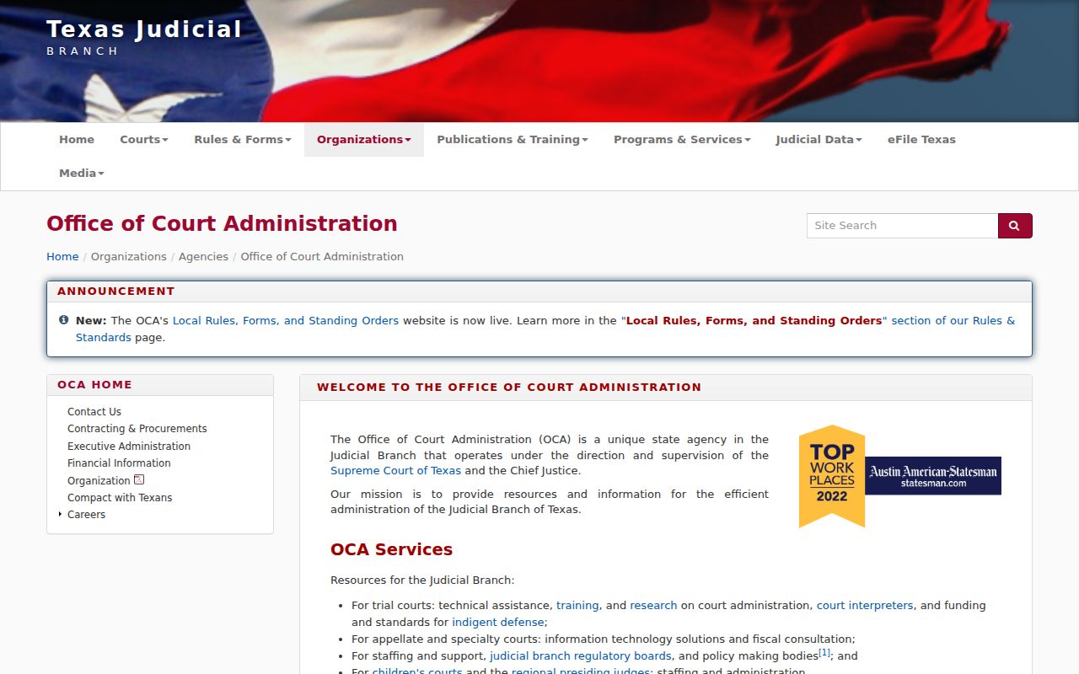Image resolution: width=1079 pixels, height=674 pixels.
Task: Open Executive Administration sidebar link
Action: click(129, 447)
